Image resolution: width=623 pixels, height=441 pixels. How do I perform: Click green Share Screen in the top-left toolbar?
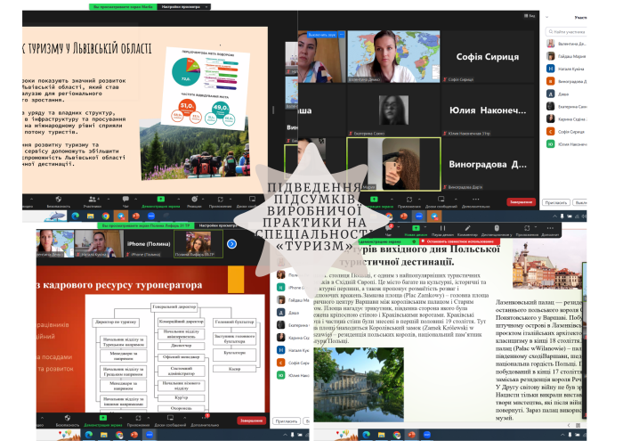coord(160,201)
